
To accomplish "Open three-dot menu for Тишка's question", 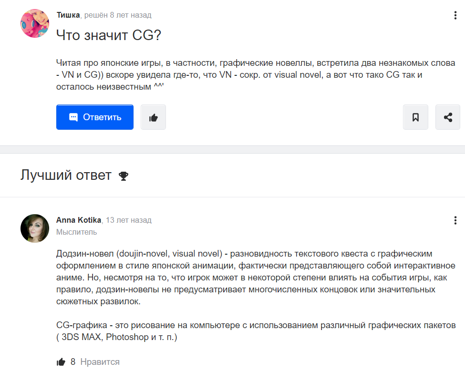I will [455, 15].
